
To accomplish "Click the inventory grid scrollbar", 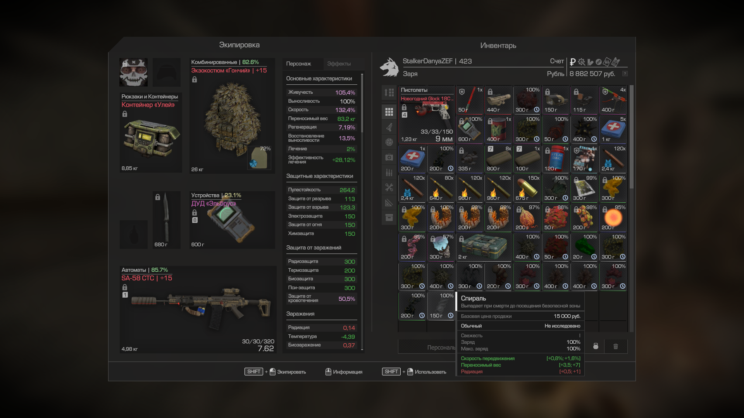I will (631, 137).
